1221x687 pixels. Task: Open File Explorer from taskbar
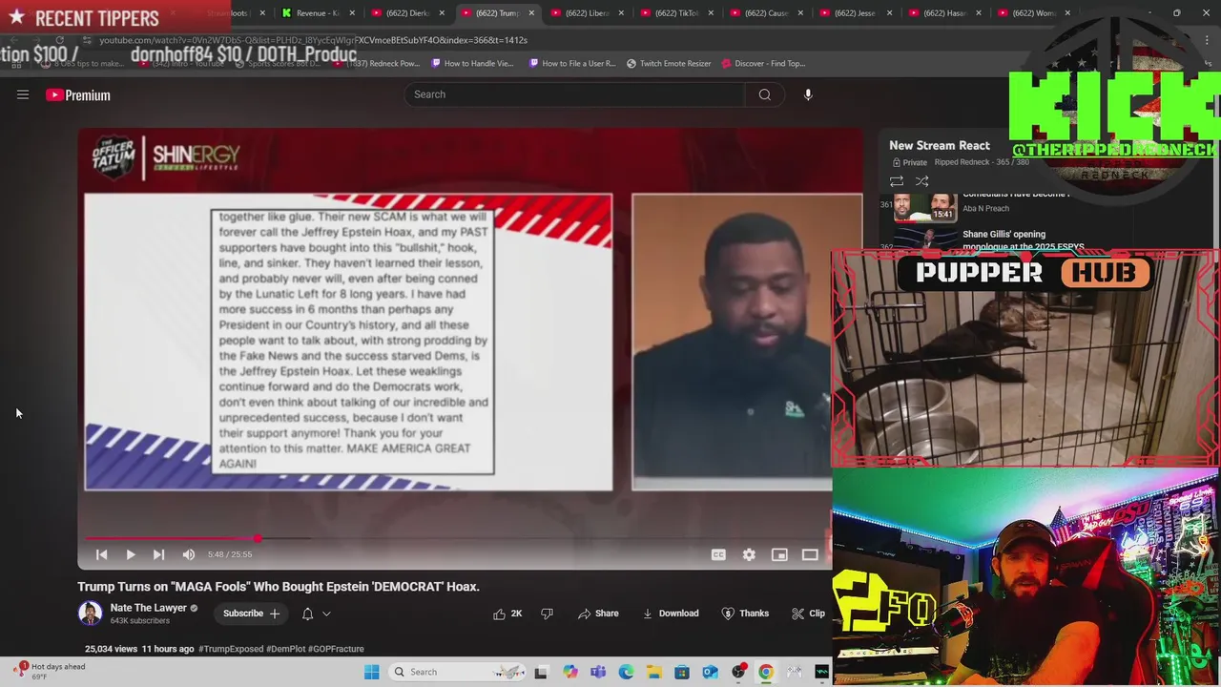point(654,672)
